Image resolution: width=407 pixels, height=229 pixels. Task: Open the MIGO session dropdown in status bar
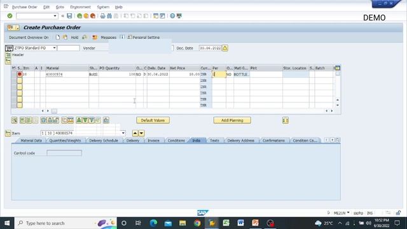tap(348, 212)
